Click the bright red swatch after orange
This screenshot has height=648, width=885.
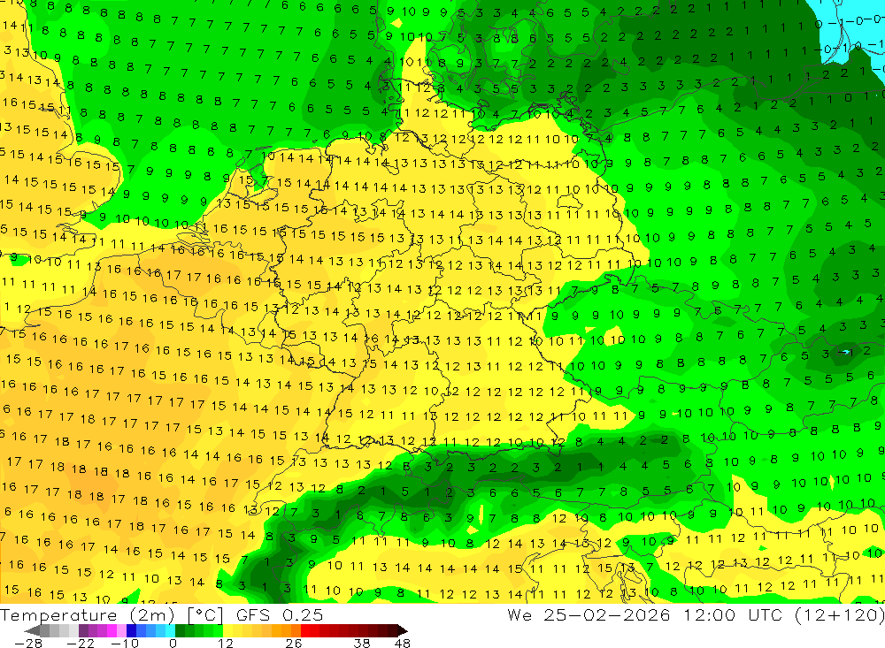[x=305, y=630]
